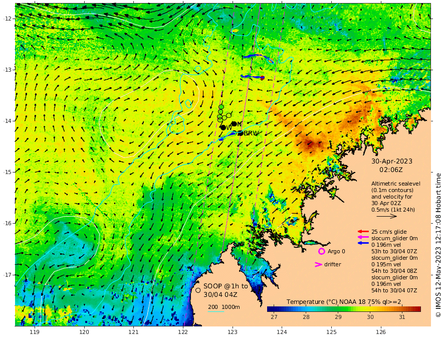This screenshot has width=441, height=341.
Task: Click the 'SOOP @1h to' label
Action: click(x=226, y=286)
